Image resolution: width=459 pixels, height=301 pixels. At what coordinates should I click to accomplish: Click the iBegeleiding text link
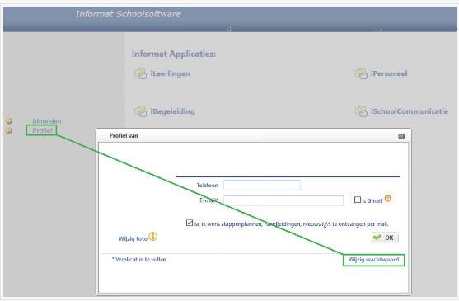[x=172, y=111]
